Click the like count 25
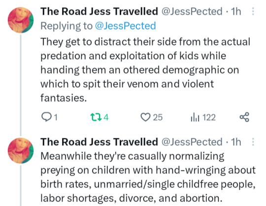Image resolution: width=266 pixels, height=206 pixels. 158,117
